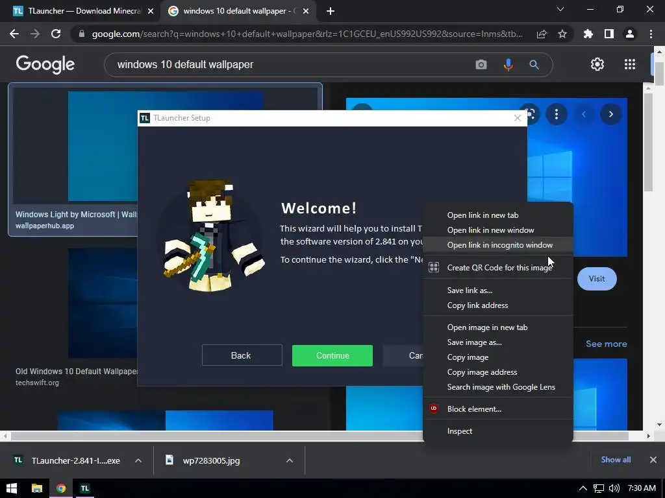This screenshot has height=498, width=665.
Task: Click the browser address bar URL
Action: pos(307,34)
